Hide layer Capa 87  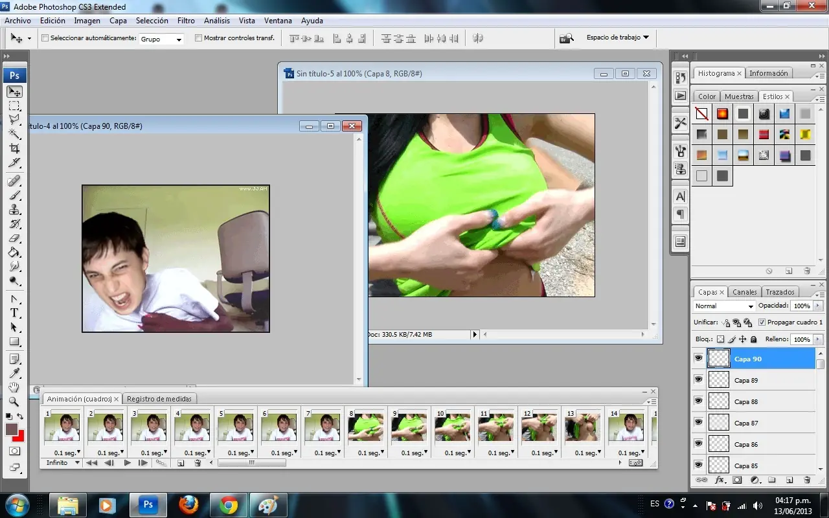coord(698,422)
